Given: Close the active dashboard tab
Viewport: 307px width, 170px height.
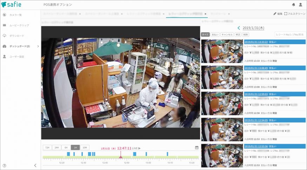Looking at the screenshot, I should pyautogui.click(x=206, y=14).
